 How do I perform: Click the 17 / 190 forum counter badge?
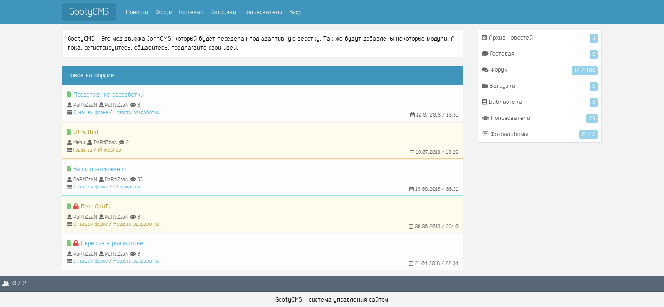pyautogui.click(x=584, y=70)
